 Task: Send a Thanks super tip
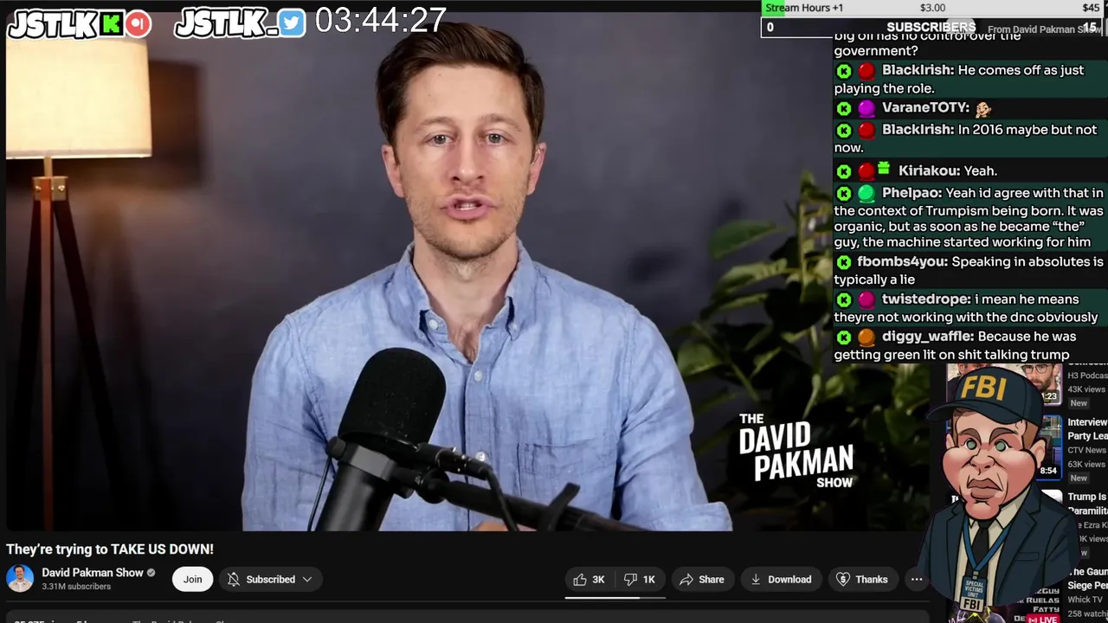(862, 580)
